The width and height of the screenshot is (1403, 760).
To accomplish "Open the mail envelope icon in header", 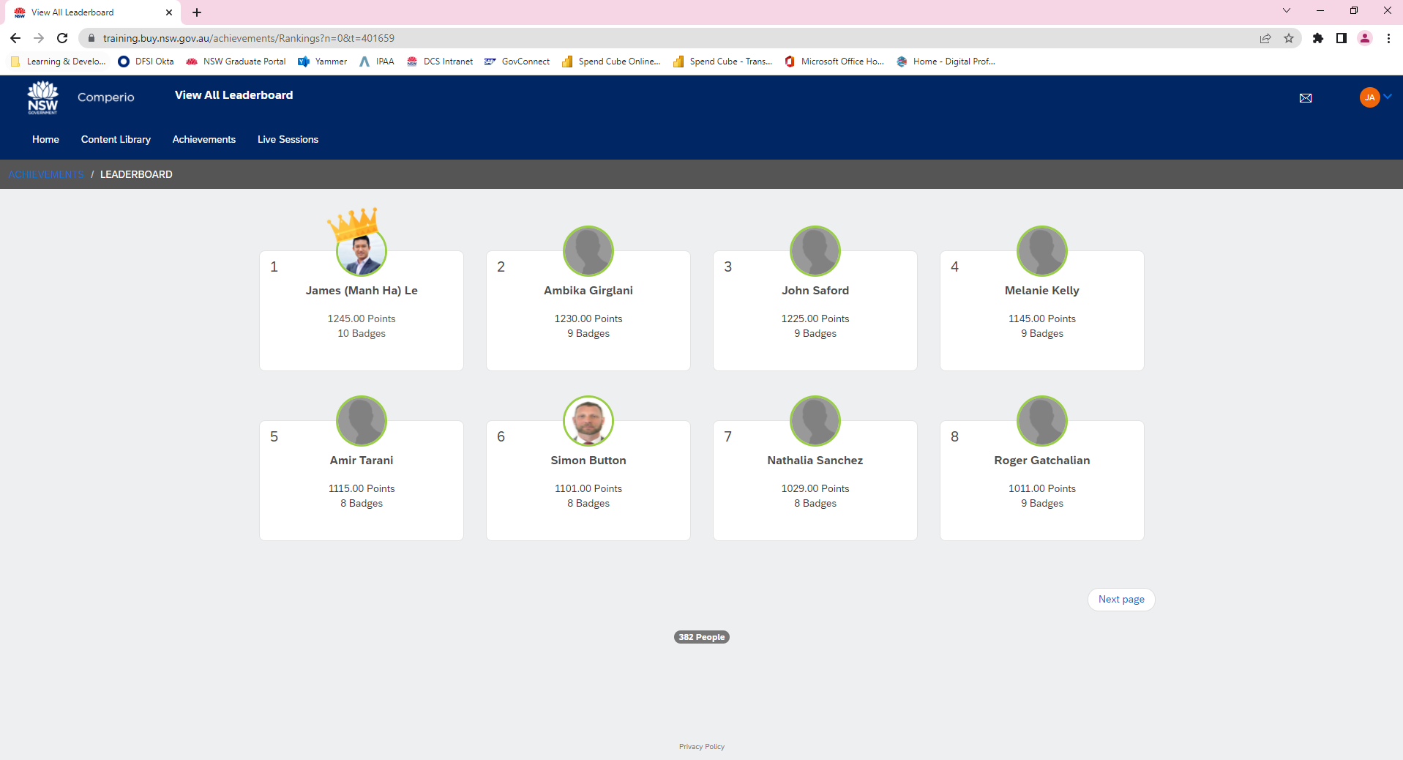I will [x=1305, y=98].
